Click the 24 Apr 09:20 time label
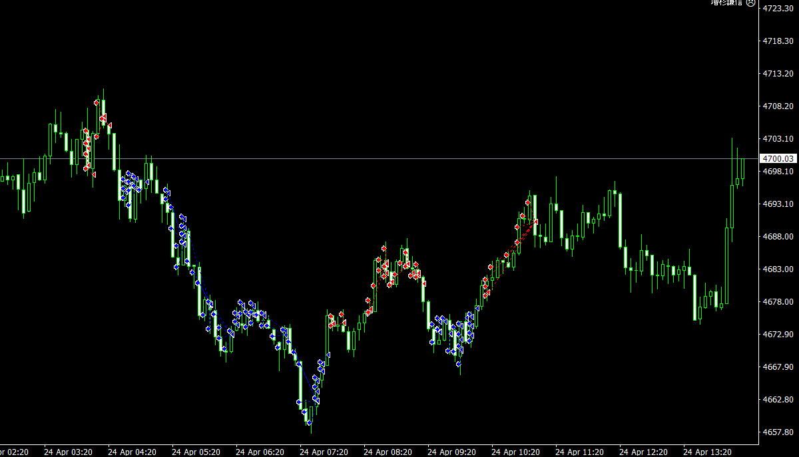The image size is (799, 457). tap(451, 452)
